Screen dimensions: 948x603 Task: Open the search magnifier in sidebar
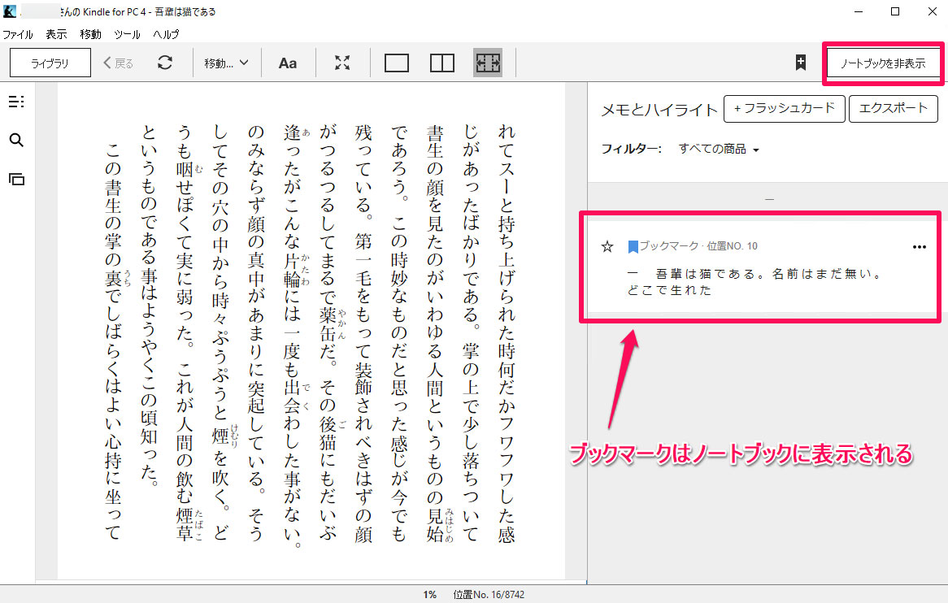(x=16, y=140)
